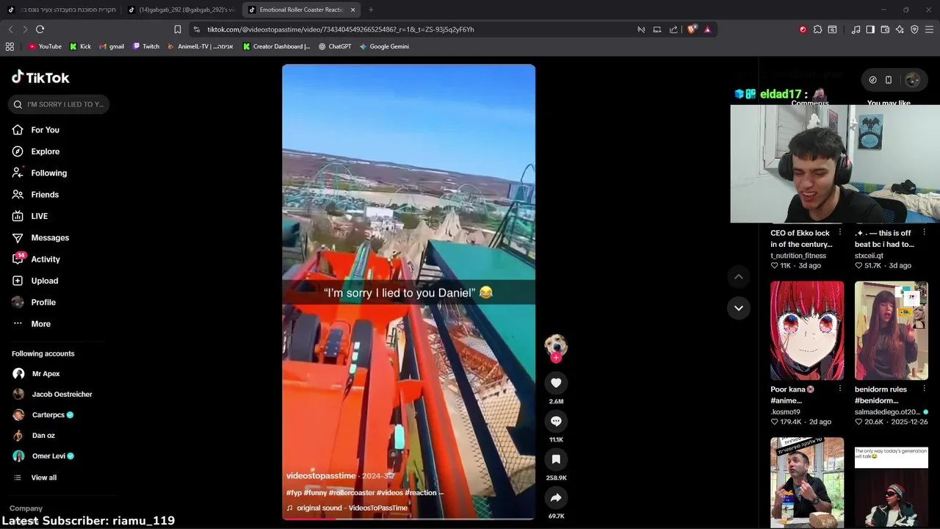Open the browser hamburger menu
The width and height of the screenshot is (940, 529).
(929, 29)
